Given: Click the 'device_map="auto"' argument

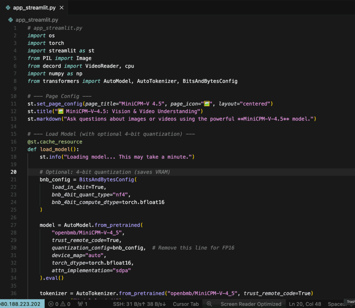Looking at the screenshot, I should [78, 255].
